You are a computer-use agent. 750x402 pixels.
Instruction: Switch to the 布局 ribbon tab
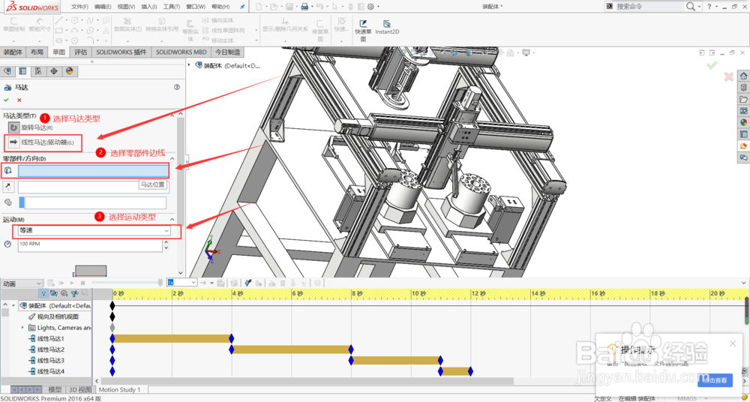pyautogui.click(x=37, y=52)
